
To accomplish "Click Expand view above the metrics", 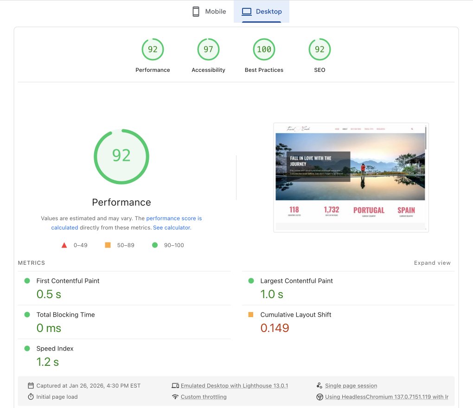I will 432,262.
